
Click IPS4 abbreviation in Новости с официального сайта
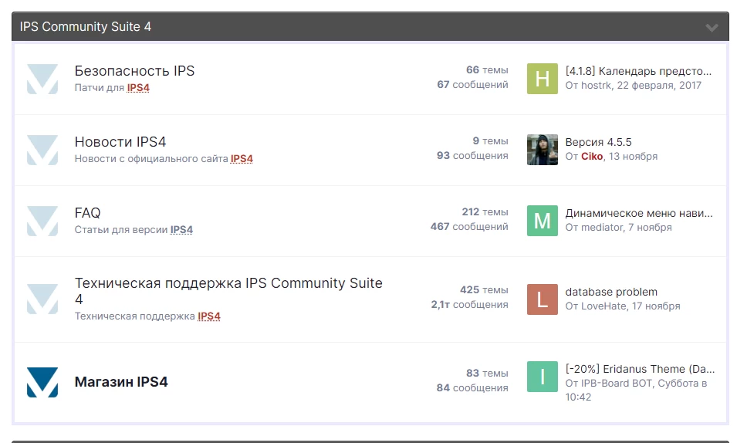242,158
